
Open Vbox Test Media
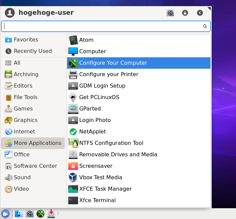pos(139,178)
